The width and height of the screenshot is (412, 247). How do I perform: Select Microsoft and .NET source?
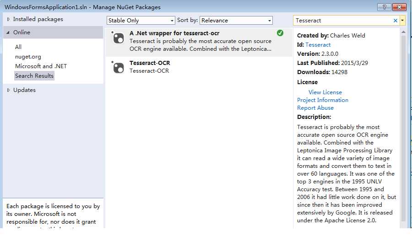(41, 66)
